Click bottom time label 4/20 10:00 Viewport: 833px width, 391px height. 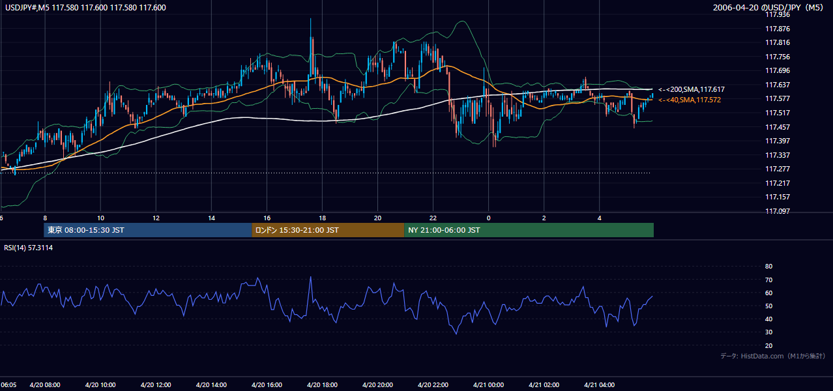[100, 385]
